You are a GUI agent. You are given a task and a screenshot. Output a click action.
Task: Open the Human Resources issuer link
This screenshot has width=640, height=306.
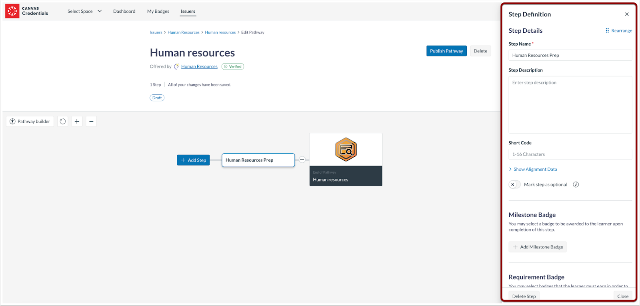tap(199, 67)
